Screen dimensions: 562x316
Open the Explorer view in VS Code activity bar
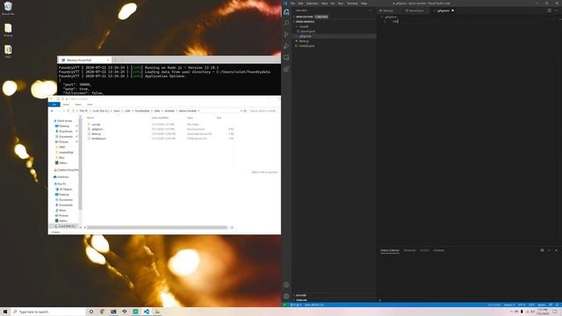286,12
